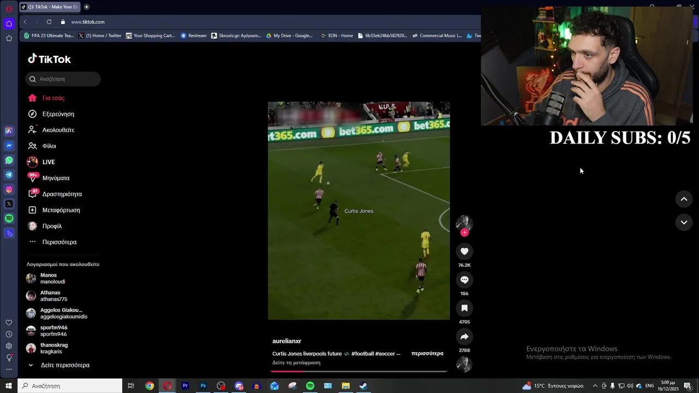Show hidden system tray icons chevron
The height and width of the screenshot is (393, 699).
pos(595,386)
